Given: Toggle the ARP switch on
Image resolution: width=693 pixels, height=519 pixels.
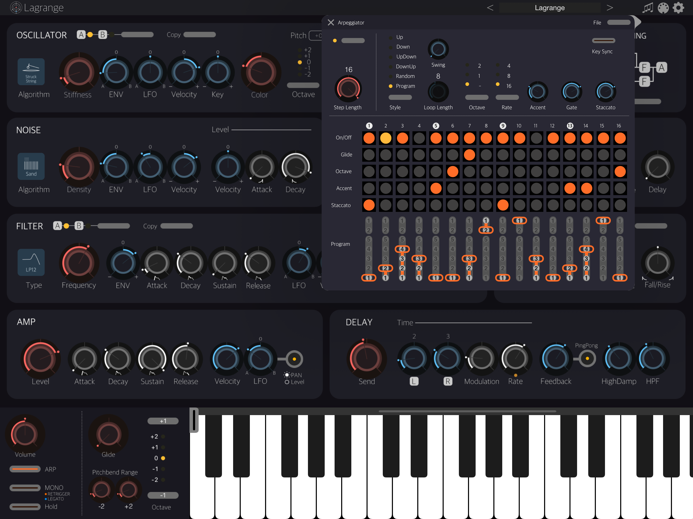Looking at the screenshot, I should pos(25,469).
